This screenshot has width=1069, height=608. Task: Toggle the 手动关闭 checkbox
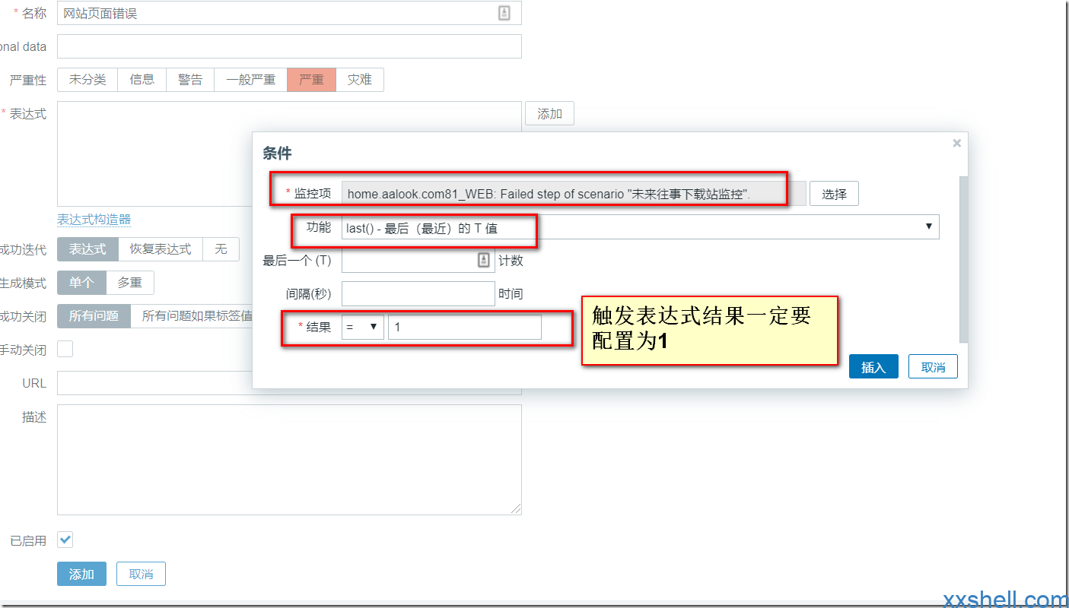(65, 349)
